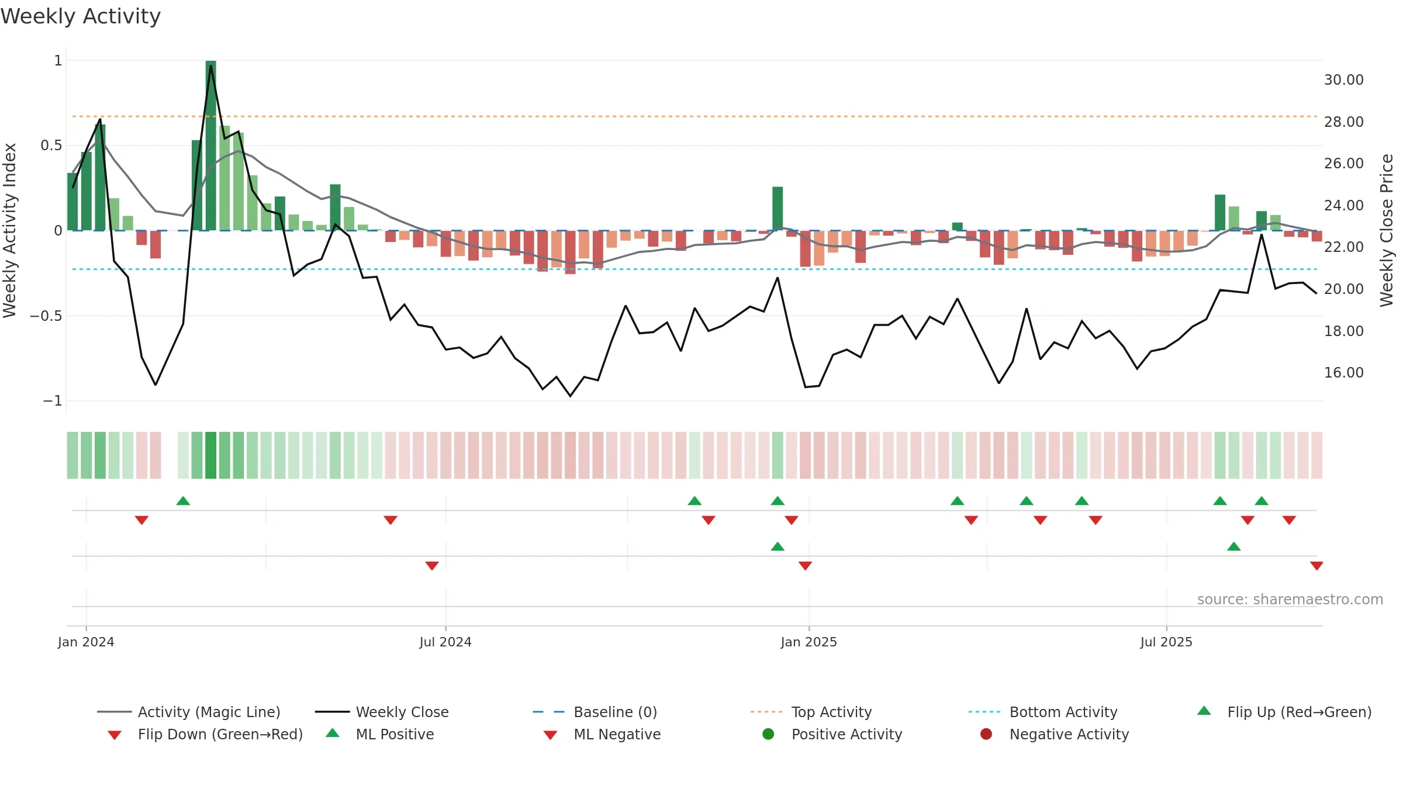Click the darkest green heatmap cell in strip
The image size is (1403, 789).
tap(211, 455)
